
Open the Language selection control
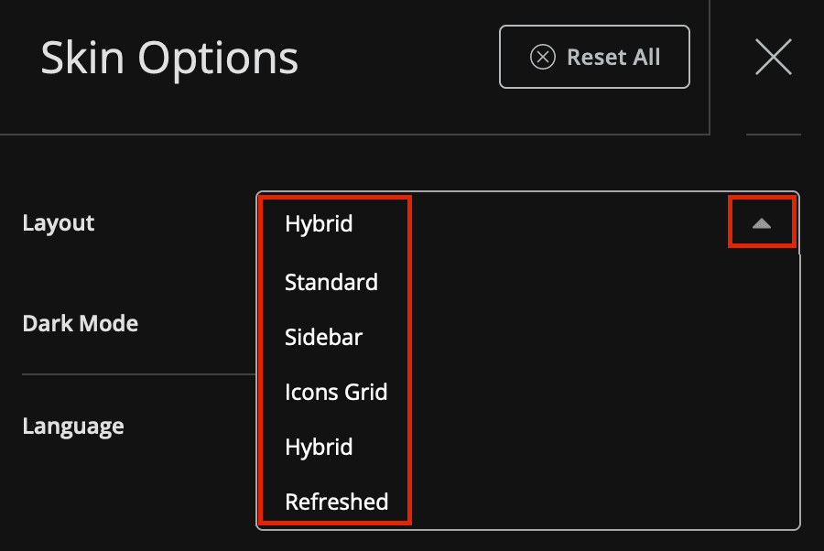[73, 426]
